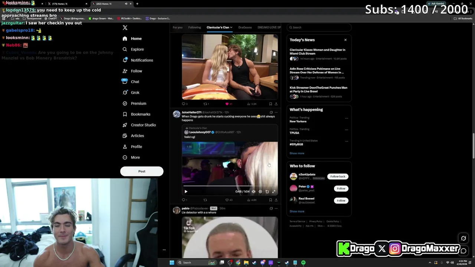This screenshot has width=475, height=267.
Task: Show more trending topics
Action: pos(297,153)
